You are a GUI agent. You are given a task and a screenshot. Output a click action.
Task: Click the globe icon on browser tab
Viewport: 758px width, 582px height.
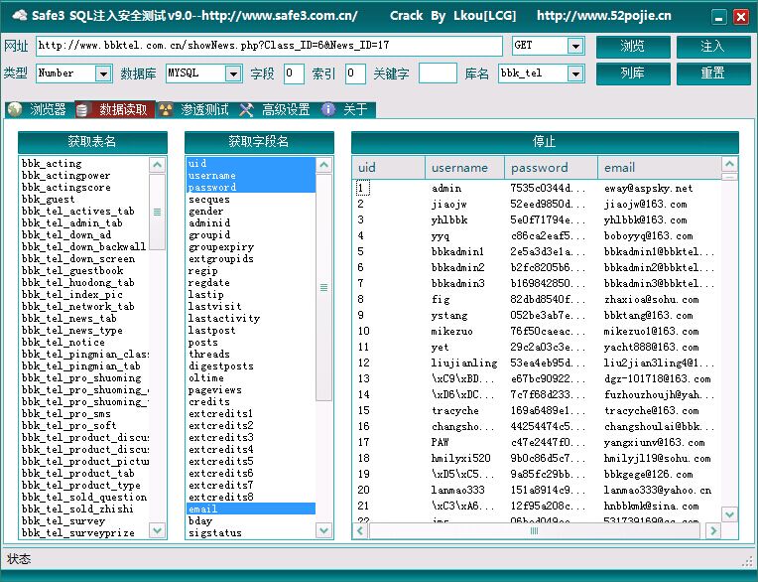(15, 110)
